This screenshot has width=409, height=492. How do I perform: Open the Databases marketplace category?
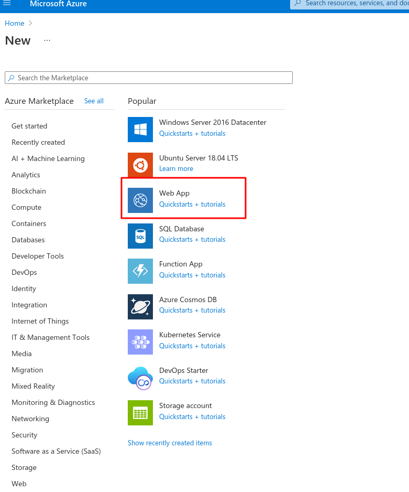[28, 240]
